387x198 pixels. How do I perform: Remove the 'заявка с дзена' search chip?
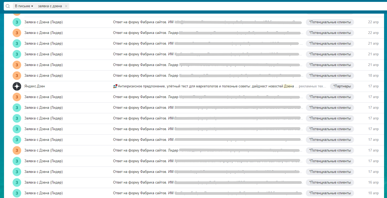click(x=66, y=6)
